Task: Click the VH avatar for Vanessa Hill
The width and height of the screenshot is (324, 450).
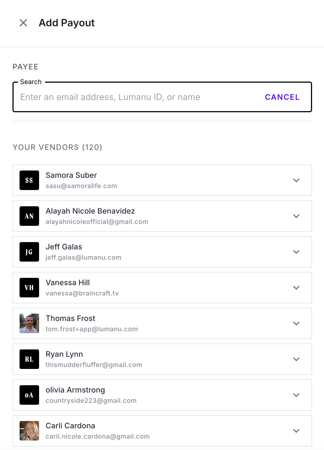Action: point(29,288)
